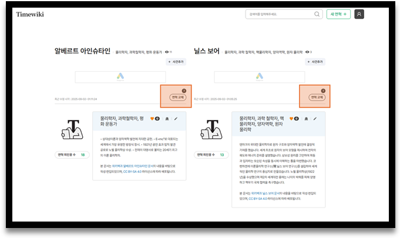Click the bookmark icon on Einstein's card
This screenshot has width=400, height=238.
[x=166, y=119]
